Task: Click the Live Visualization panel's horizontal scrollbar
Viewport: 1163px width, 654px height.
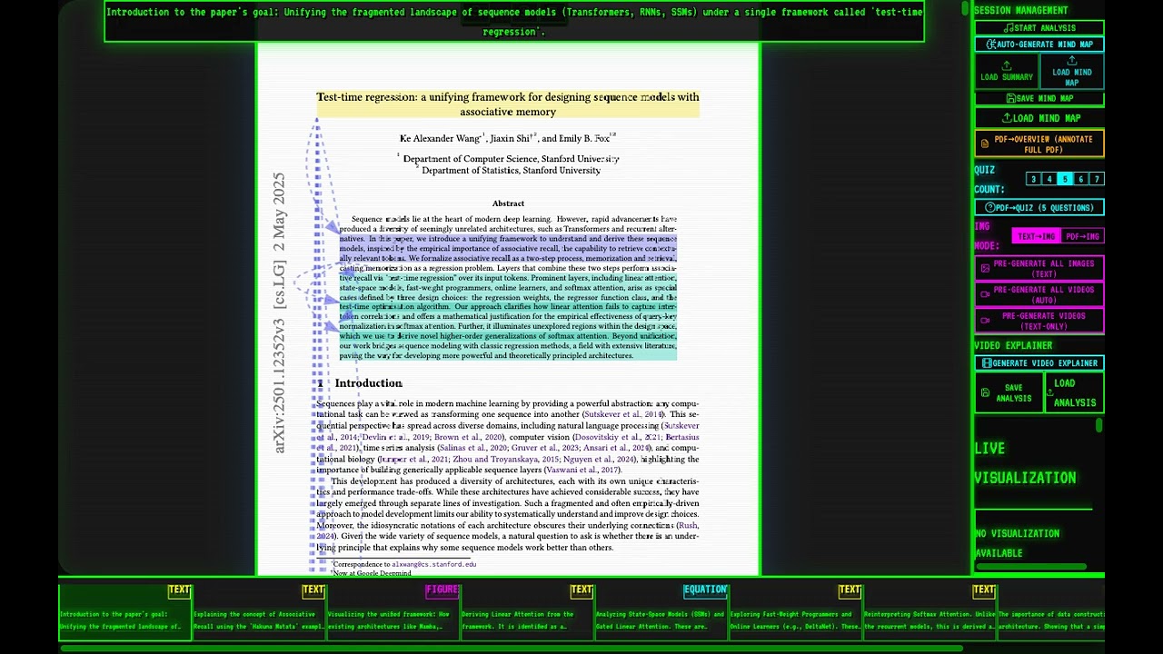Action: [x=1031, y=567]
